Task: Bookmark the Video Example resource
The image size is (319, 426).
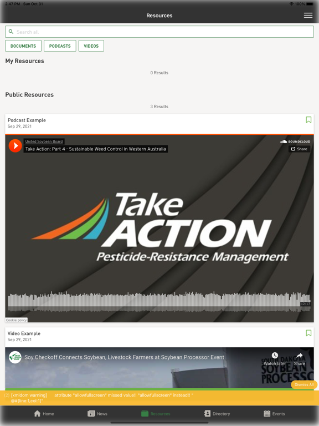Action: [x=308, y=333]
